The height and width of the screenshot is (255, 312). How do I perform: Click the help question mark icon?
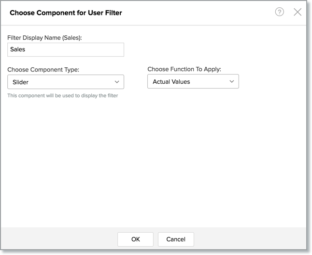pyautogui.click(x=279, y=12)
